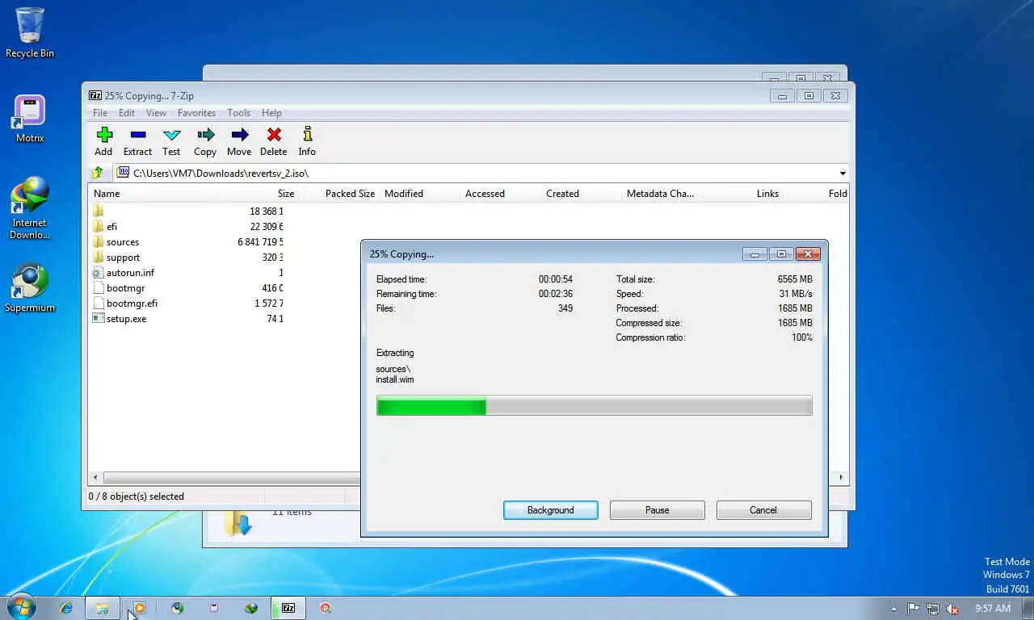Open the Favorites menu
Viewport: 1034px width, 620px height.
(x=196, y=113)
